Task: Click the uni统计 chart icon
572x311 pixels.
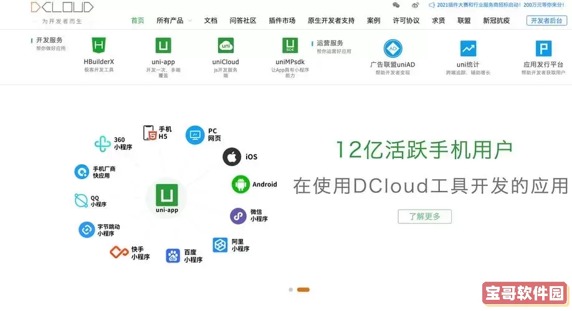Action: 468,49
